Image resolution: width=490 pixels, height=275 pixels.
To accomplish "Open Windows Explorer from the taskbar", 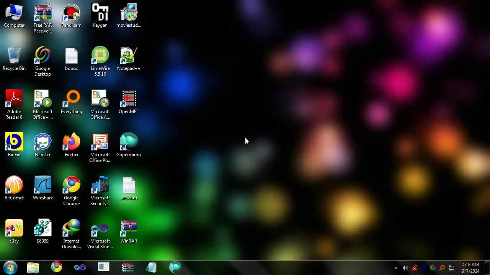I will (x=33, y=267).
